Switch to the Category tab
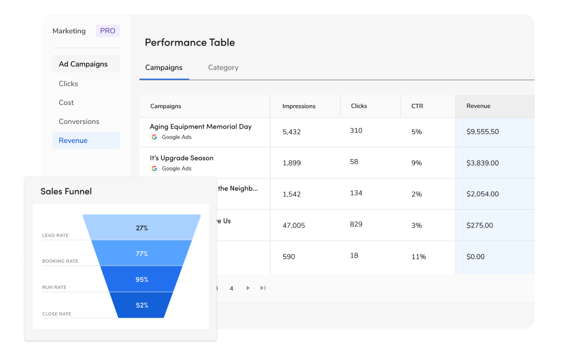Viewport: 561px width, 356px height. (x=223, y=67)
